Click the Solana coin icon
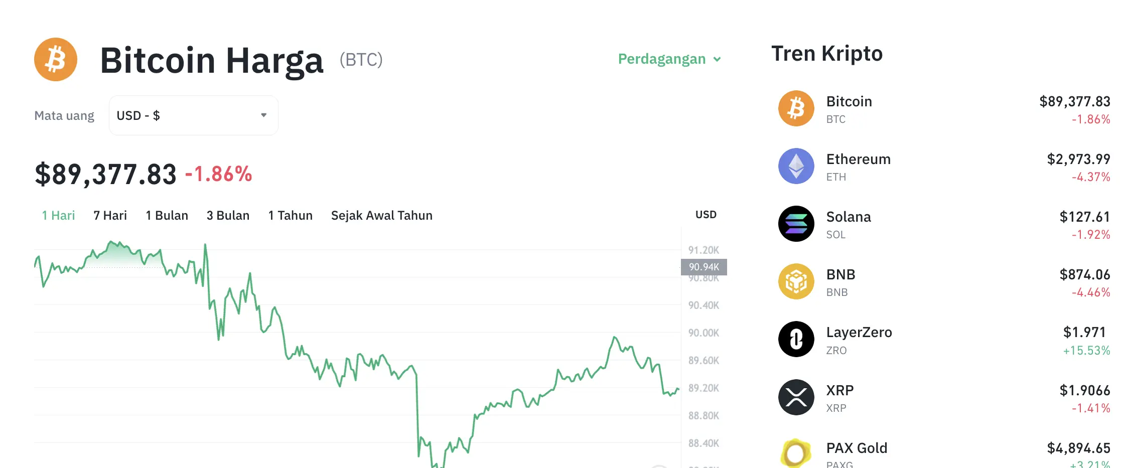This screenshot has height=468, width=1122. [796, 224]
